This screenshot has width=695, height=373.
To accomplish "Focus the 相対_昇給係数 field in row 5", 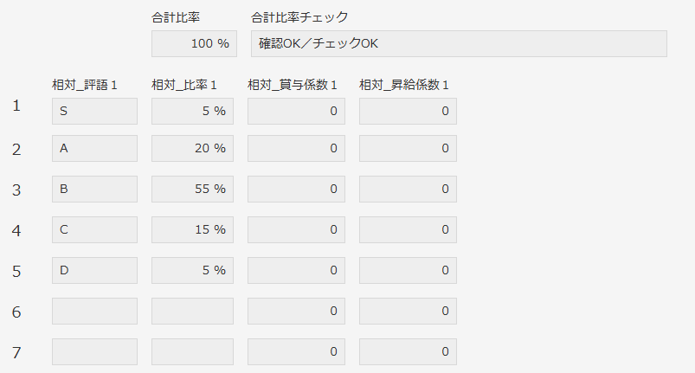I will (408, 270).
